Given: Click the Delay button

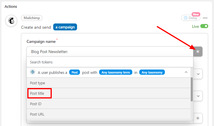Looking at the screenshot, I should tap(191, 18).
